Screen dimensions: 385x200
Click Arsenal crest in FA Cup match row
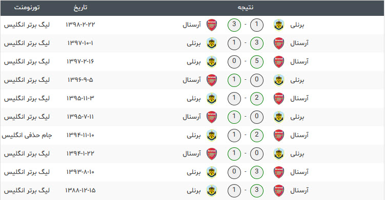pyautogui.click(x=279, y=135)
